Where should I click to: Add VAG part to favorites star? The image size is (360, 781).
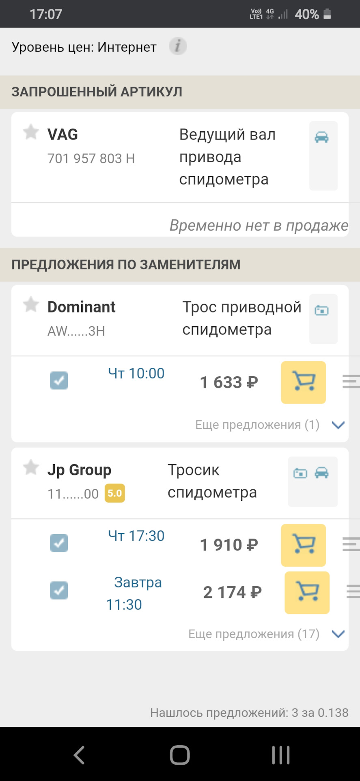(31, 132)
